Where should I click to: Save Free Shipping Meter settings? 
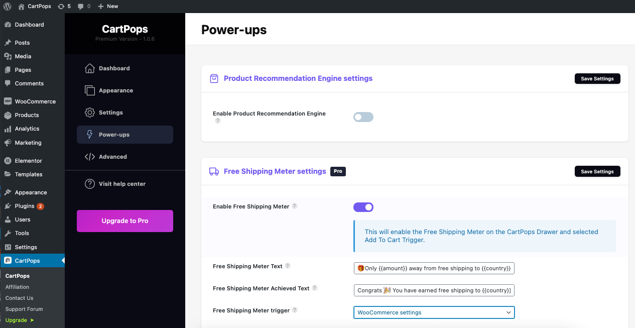[597, 171]
